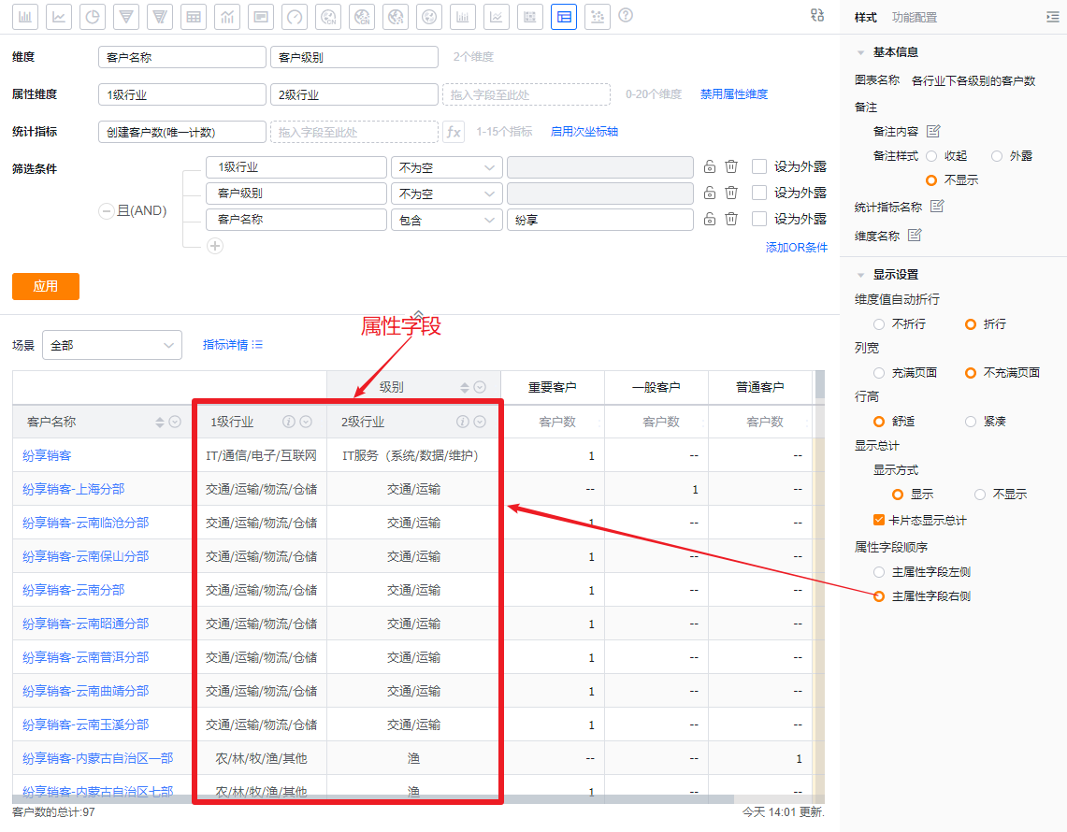Select 主属性字段左侧 radio option
The image size is (1067, 832).
[x=879, y=571]
